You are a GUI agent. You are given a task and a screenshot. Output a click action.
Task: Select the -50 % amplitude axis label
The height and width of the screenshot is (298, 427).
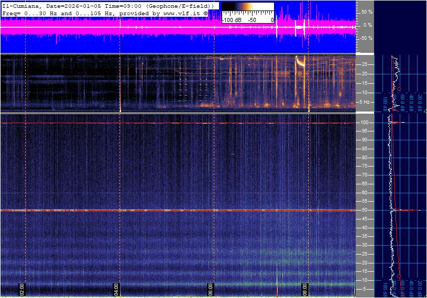click(x=366, y=38)
